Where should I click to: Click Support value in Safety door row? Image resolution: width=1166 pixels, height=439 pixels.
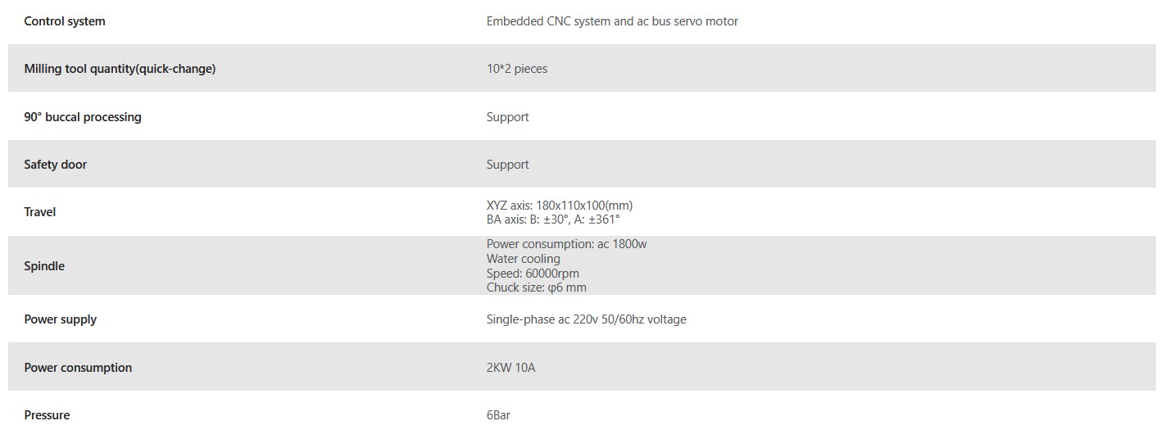tap(507, 165)
